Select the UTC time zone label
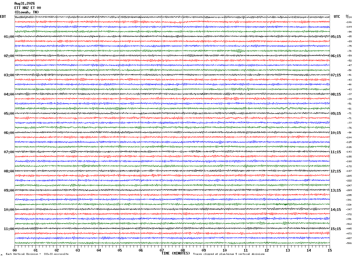353x258 pixels. pyautogui.click(x=337, y=17)
